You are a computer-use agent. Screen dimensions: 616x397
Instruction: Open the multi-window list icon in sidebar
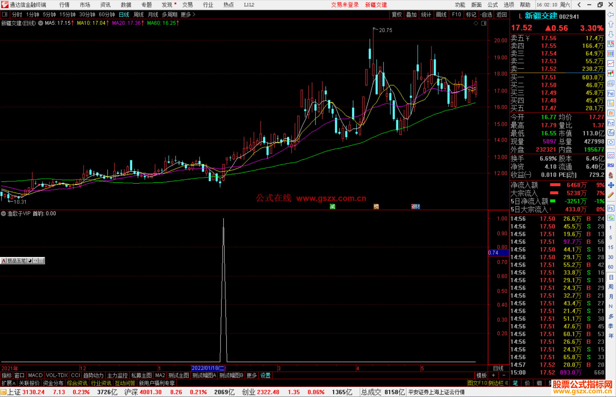click(x=611, y=83)
